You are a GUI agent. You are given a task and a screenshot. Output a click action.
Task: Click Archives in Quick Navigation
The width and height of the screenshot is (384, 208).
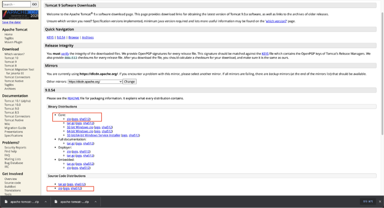pyautogui.click(x=88, y=37)
